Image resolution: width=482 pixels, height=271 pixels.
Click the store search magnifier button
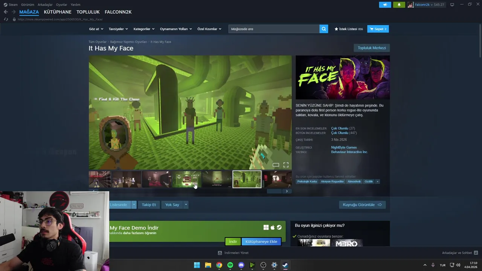coord(324,29)
